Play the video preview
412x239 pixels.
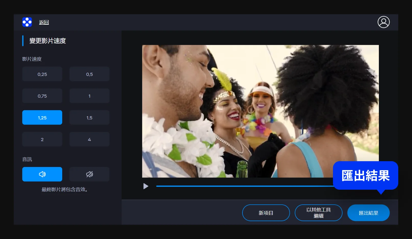[x=146, y=186]
